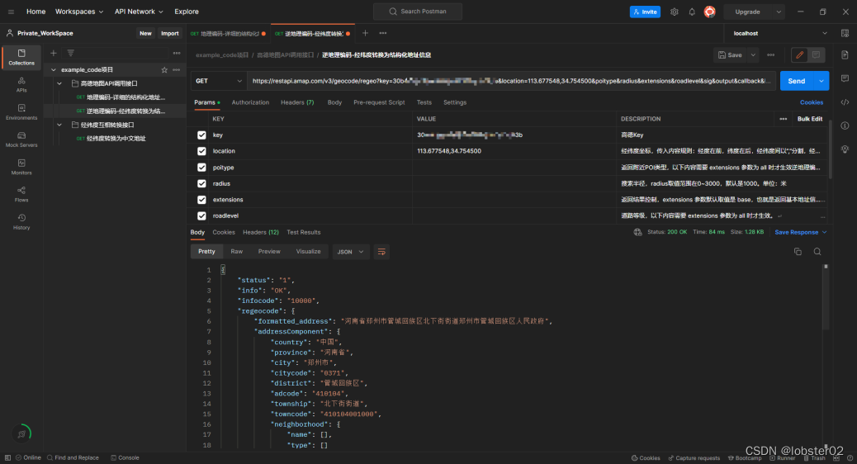This screenshot has height=464, width=857.
Task: Collapse the example_code collection
Action: pyautogui.click(x=54, y=70)
